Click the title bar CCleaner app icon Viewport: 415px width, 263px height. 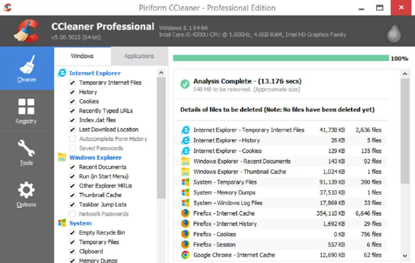(7, 7)
